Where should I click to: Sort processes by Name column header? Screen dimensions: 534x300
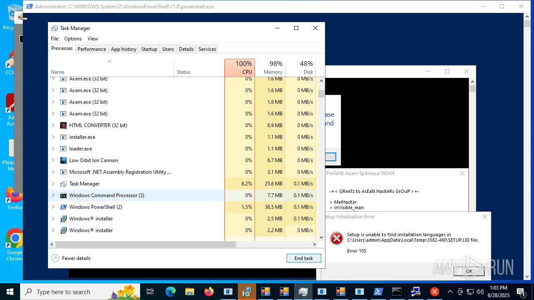[111, 67]
